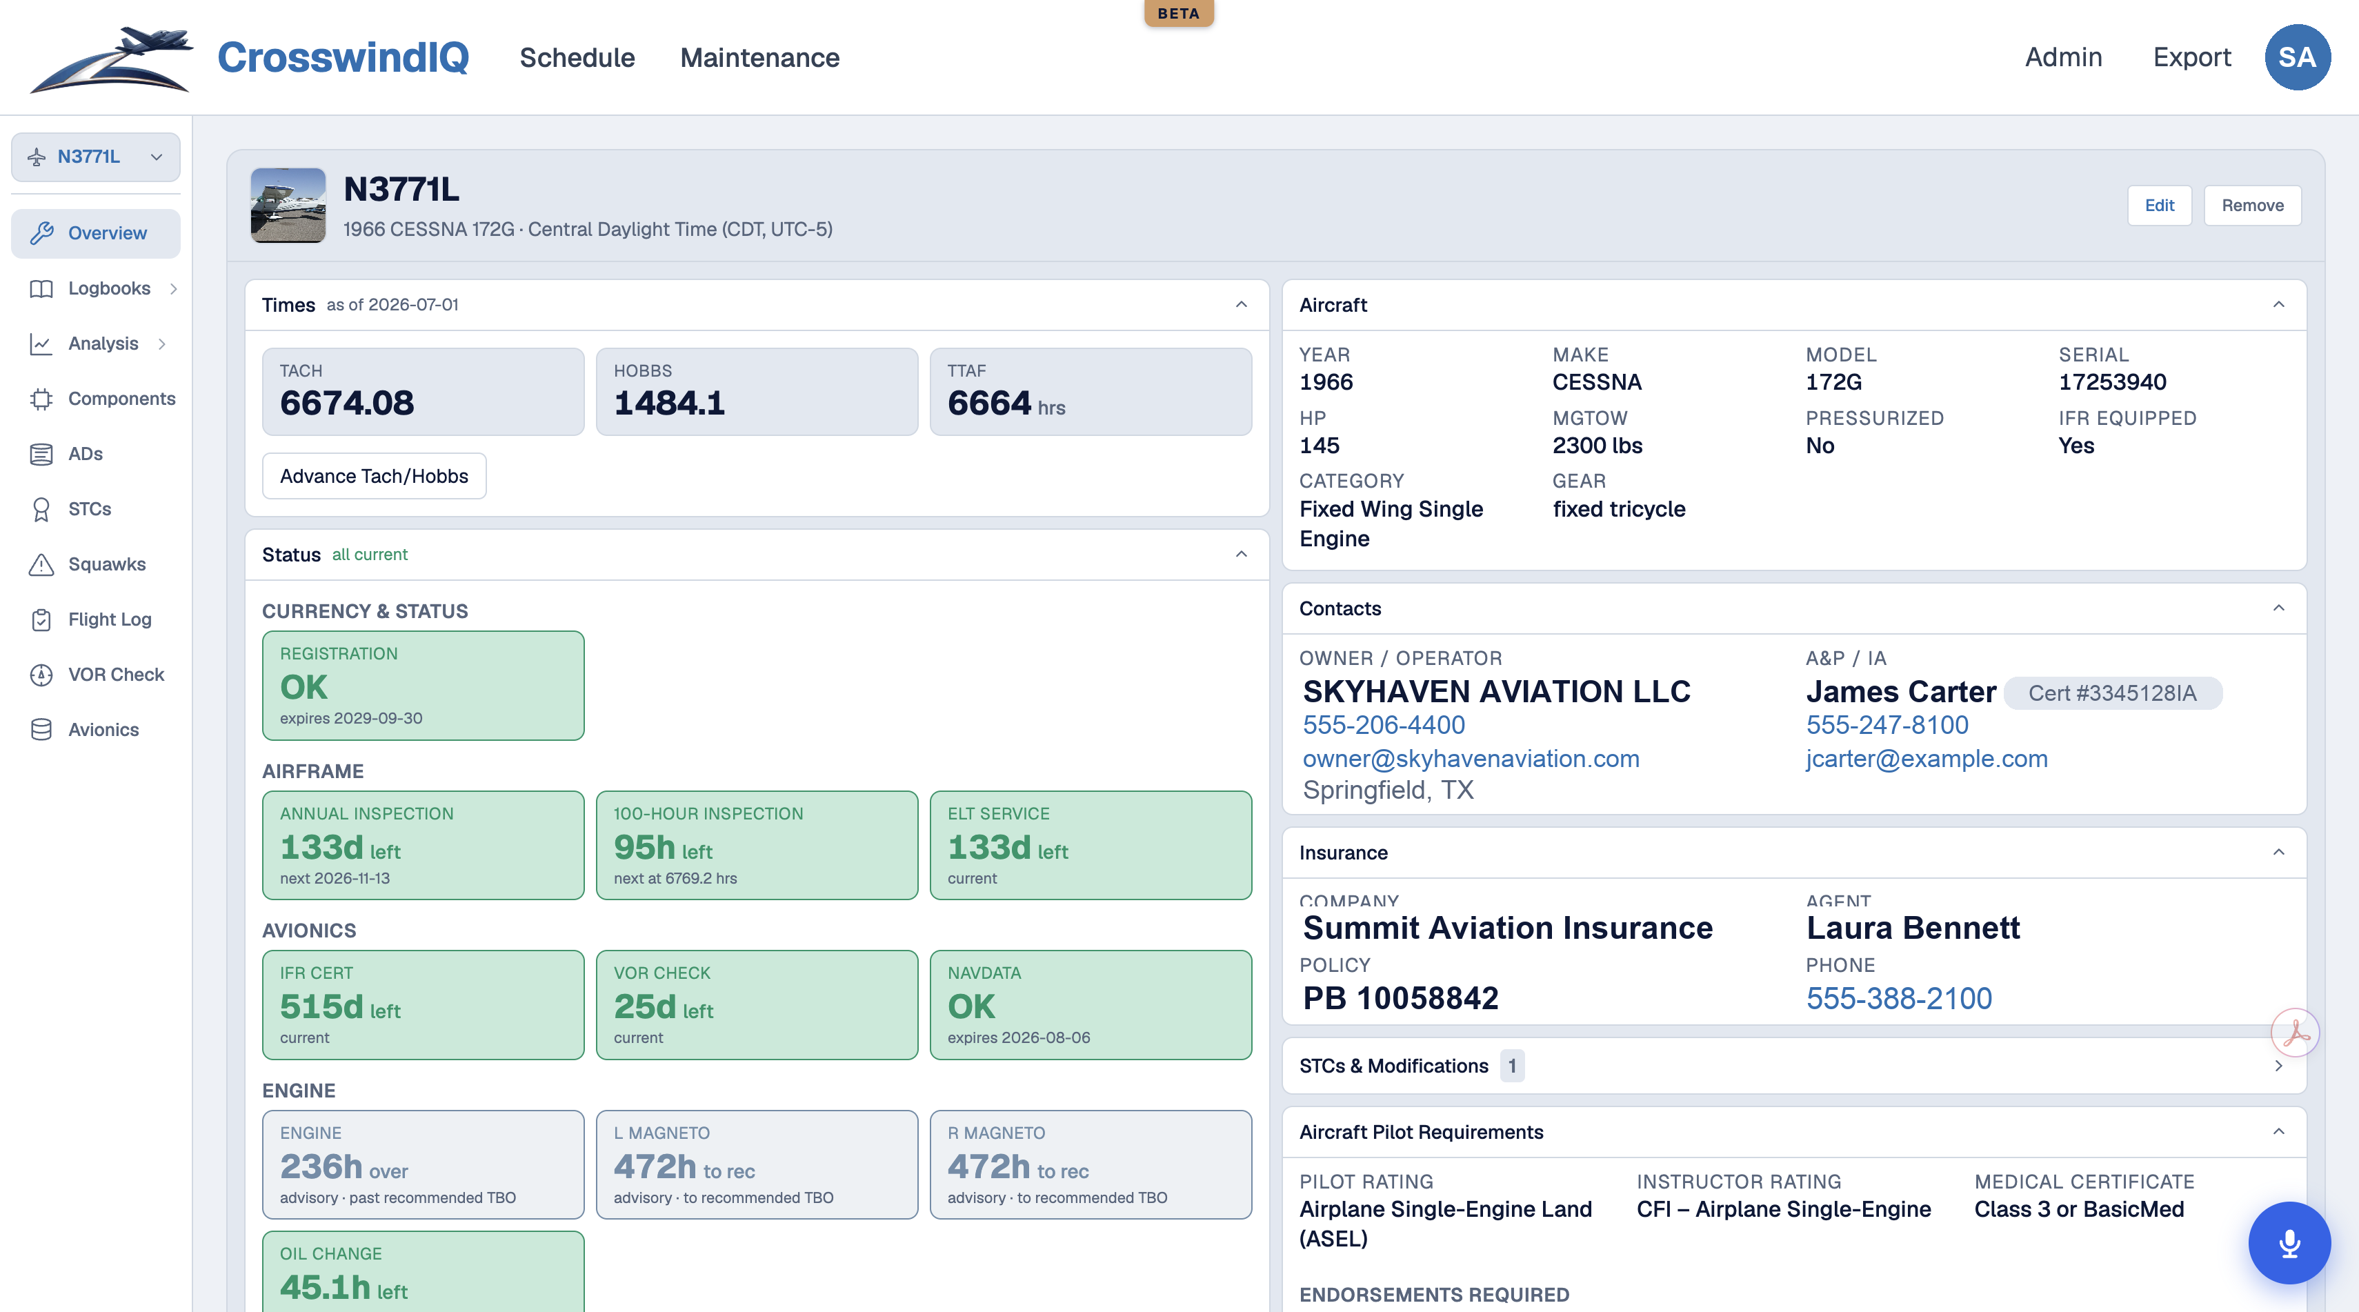Email owner@skyhavenaviation.com
This screenshot has width=2359, height=1312.
1471,759
